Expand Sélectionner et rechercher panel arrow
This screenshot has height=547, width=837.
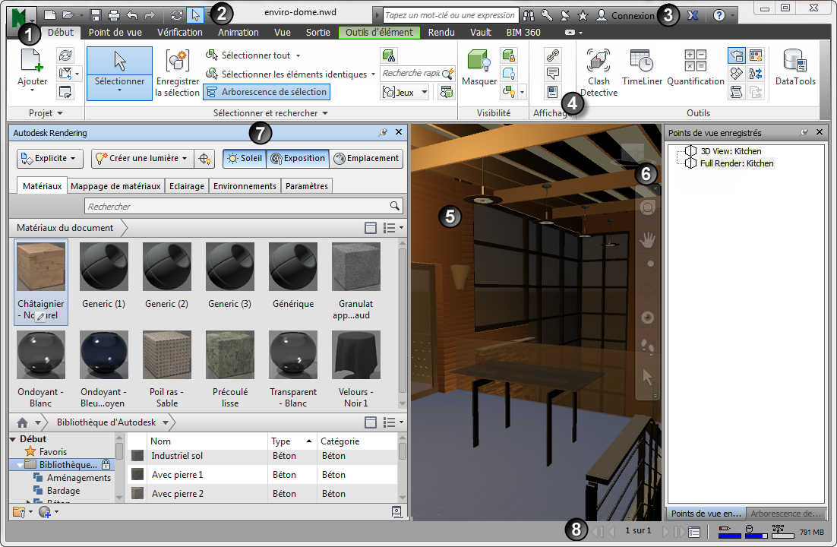point(325,113)
